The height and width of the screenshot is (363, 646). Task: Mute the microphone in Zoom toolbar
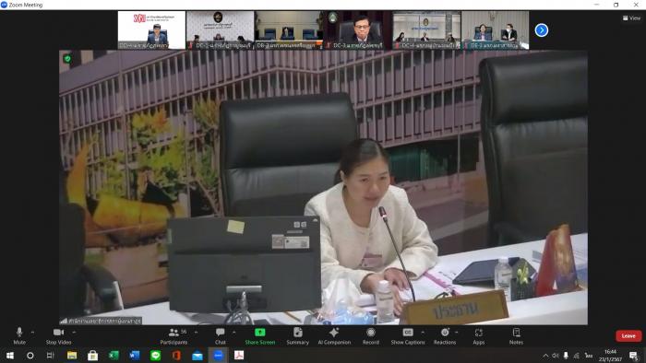point(19,335)
